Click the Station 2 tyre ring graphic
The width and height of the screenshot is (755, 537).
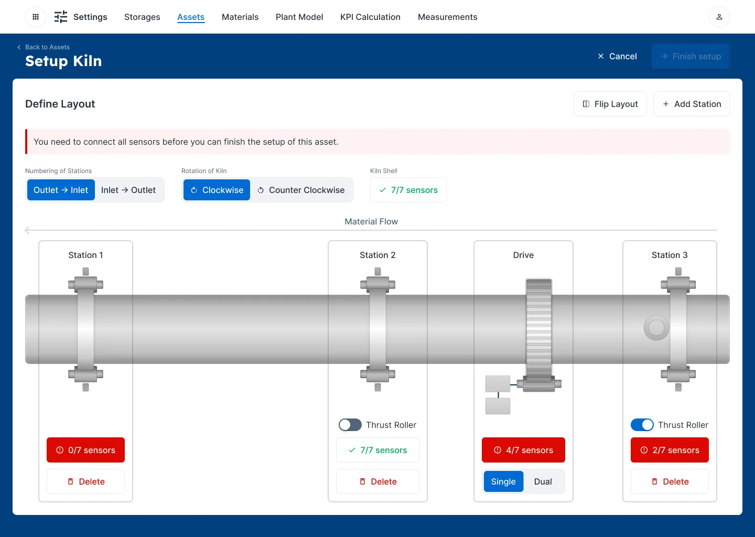[x=377, y=329]
